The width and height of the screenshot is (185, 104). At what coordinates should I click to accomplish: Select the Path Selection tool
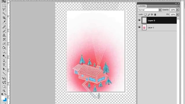click(x=4, y=69)
